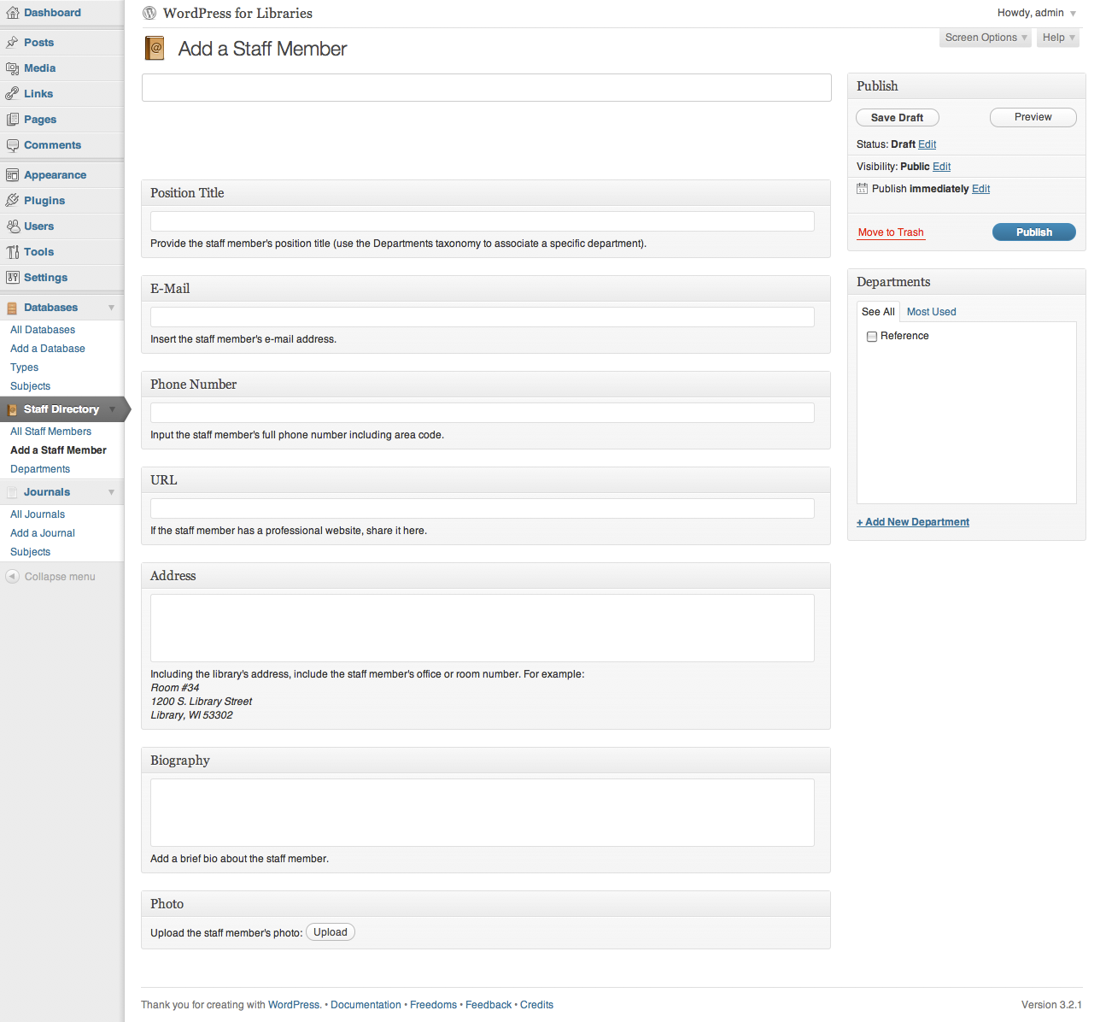Click the Position Title input field
Screen dimensions: 1100x1022
(483, 221)
